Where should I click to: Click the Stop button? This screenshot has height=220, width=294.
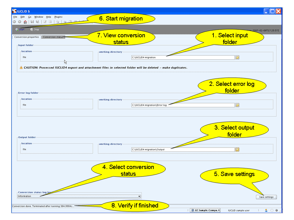[x=35, y=29]
